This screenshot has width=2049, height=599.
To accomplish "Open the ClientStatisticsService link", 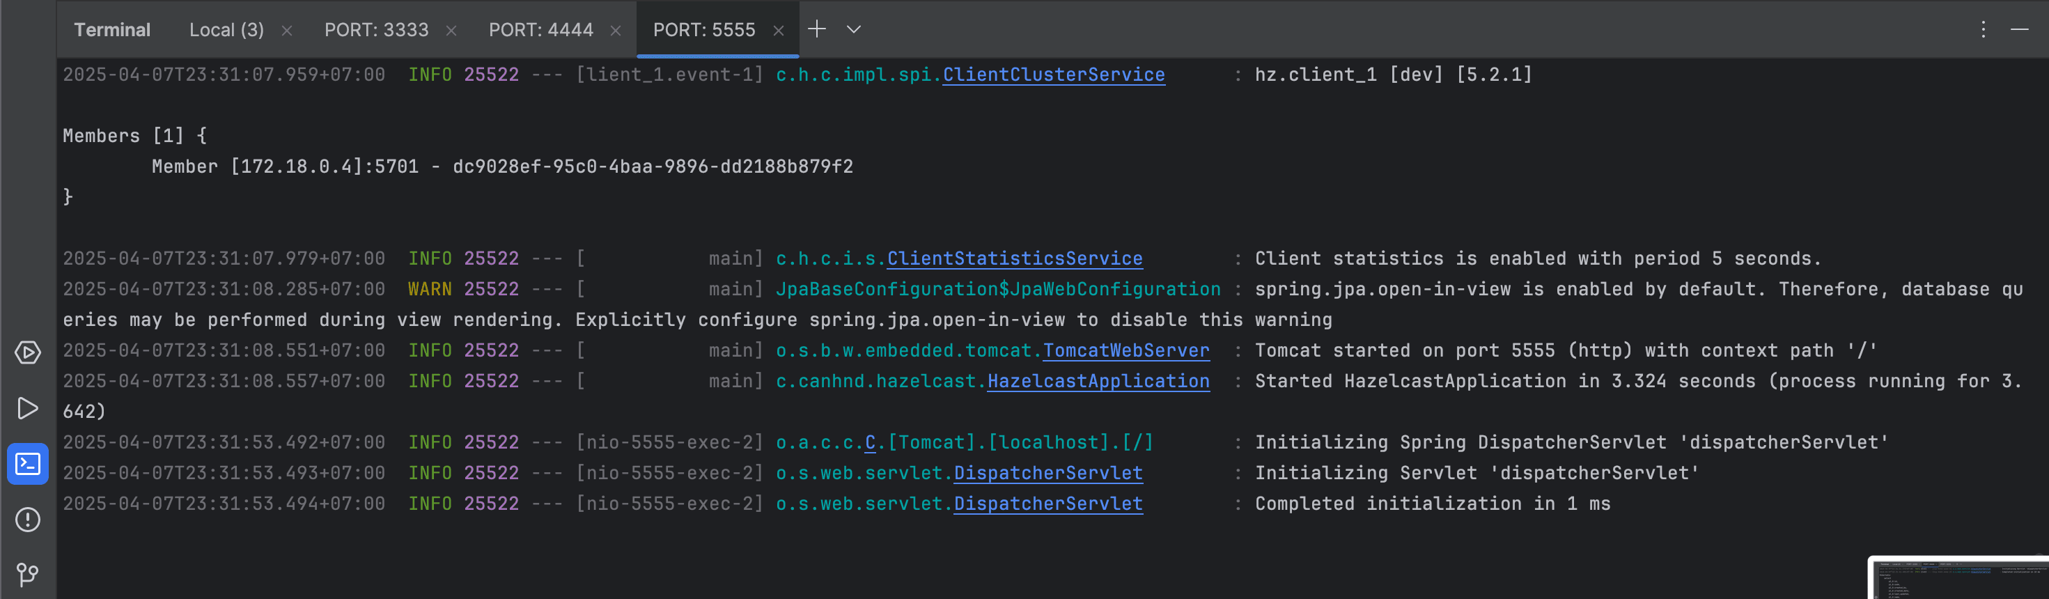I will [x=1014, y=258].
